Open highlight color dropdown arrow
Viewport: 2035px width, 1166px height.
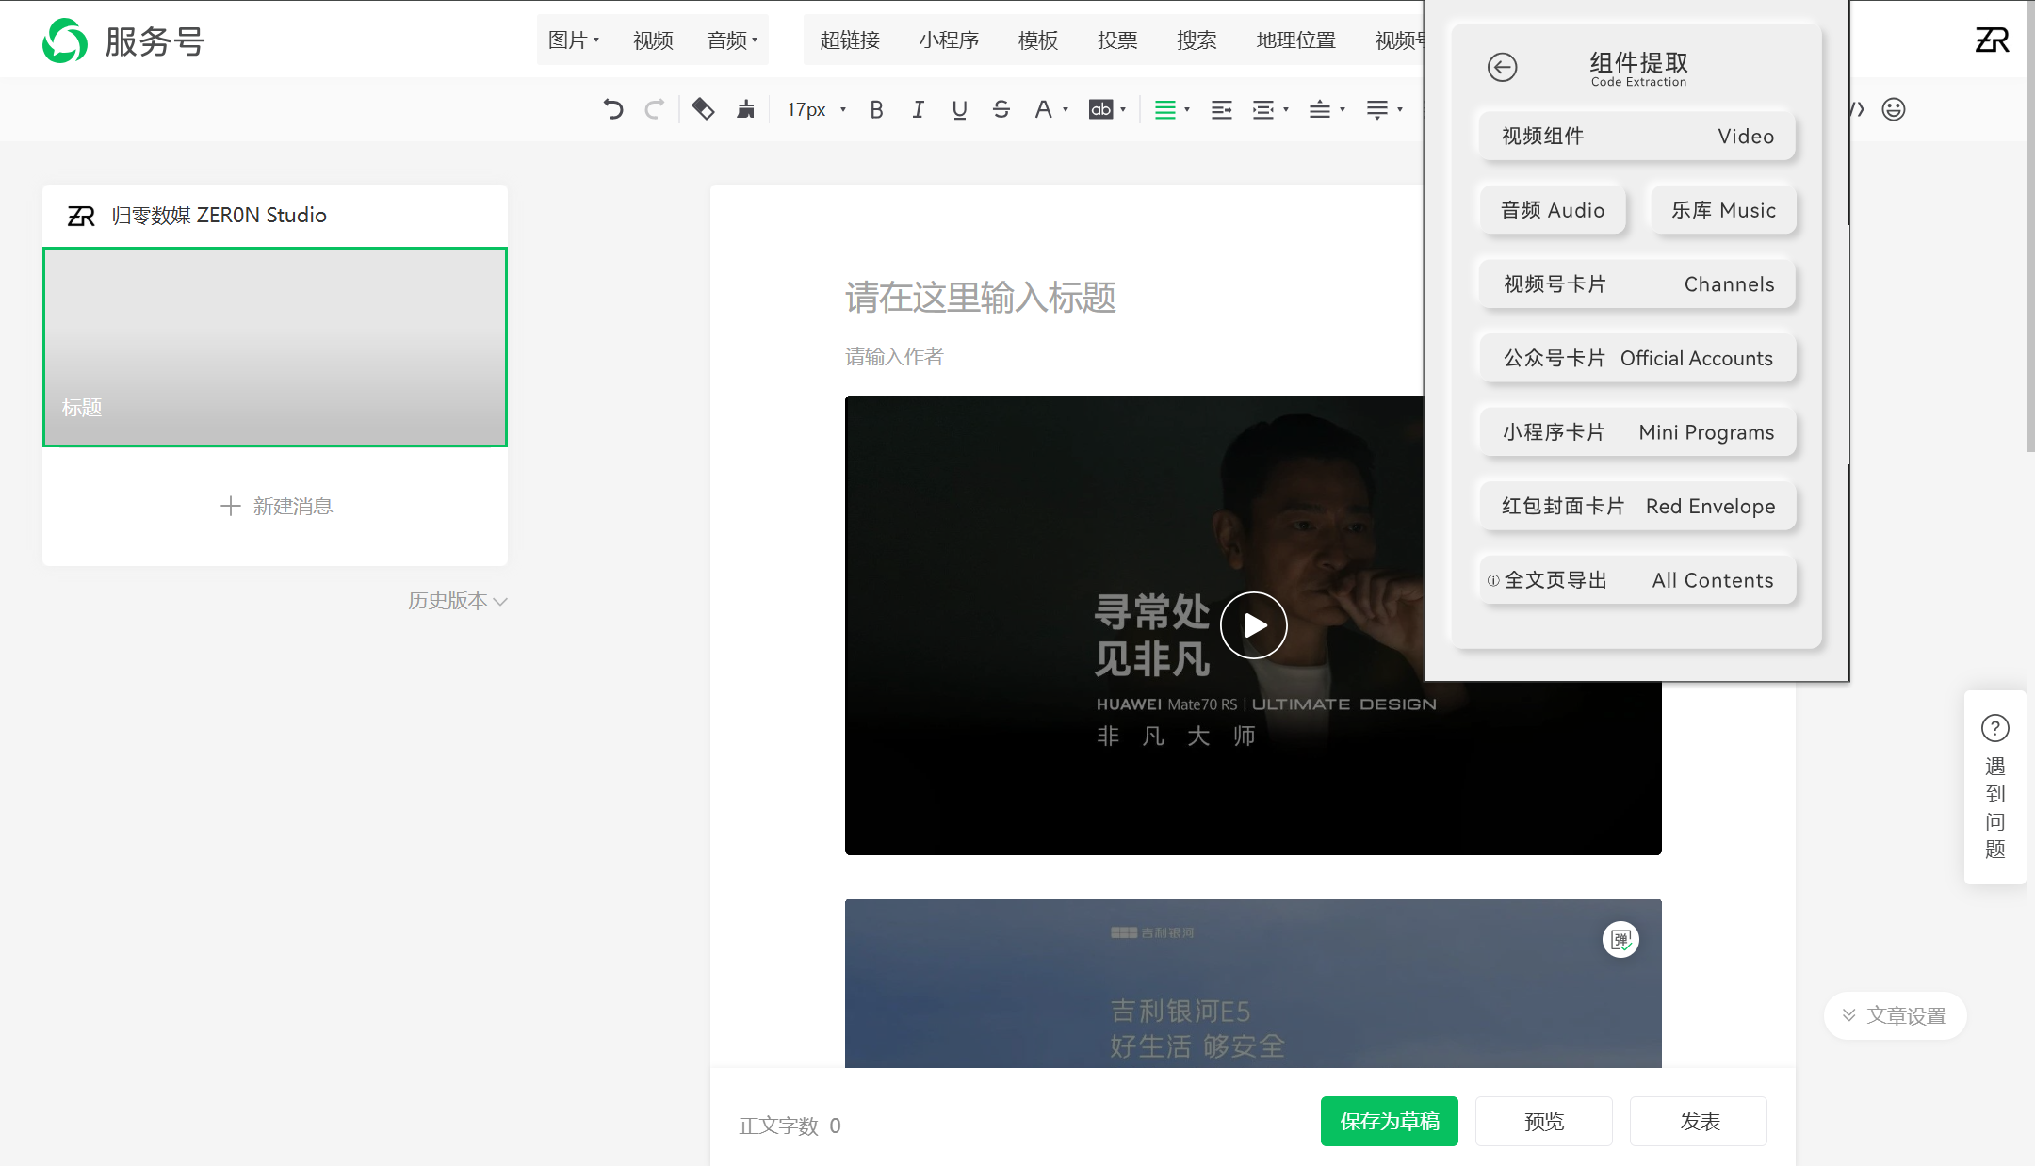pyautogui.click(x=1123, y=109)
